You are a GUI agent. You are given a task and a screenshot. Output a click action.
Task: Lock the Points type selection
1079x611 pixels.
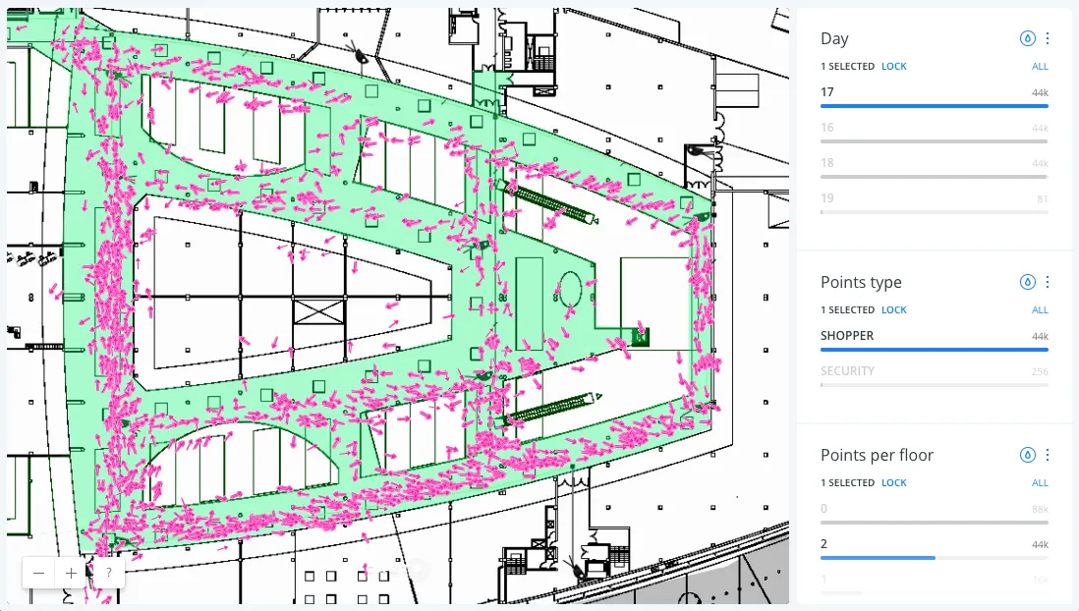point(893,309)
